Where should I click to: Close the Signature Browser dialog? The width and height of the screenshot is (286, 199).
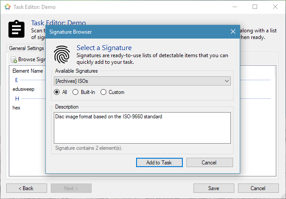point(233,31)
